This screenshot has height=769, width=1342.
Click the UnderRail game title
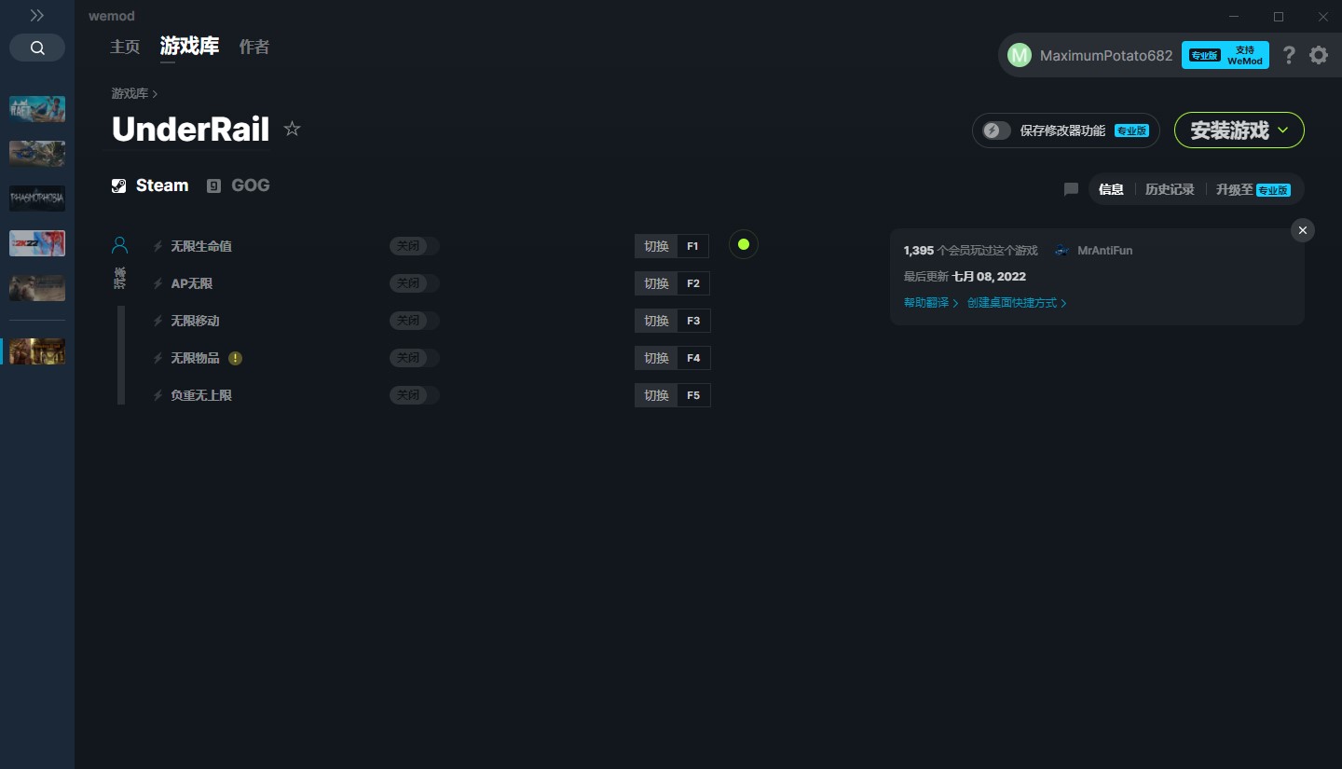coord(190,129)
